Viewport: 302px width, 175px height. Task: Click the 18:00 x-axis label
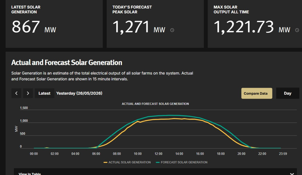[221, 154]
